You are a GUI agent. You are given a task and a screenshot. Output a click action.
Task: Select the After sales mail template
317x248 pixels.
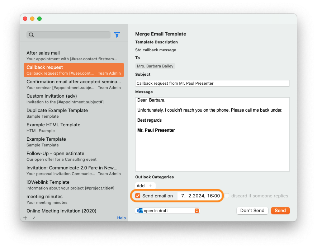click(x=74, y=56)
